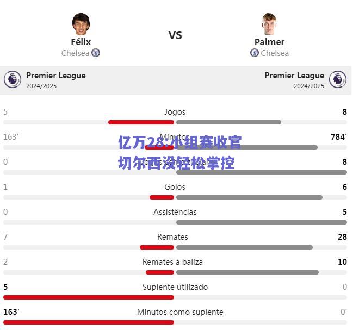Screen dimensions: 359x330
Task: Click the red Jogos bar for Félix
Action: pos(141,122)
